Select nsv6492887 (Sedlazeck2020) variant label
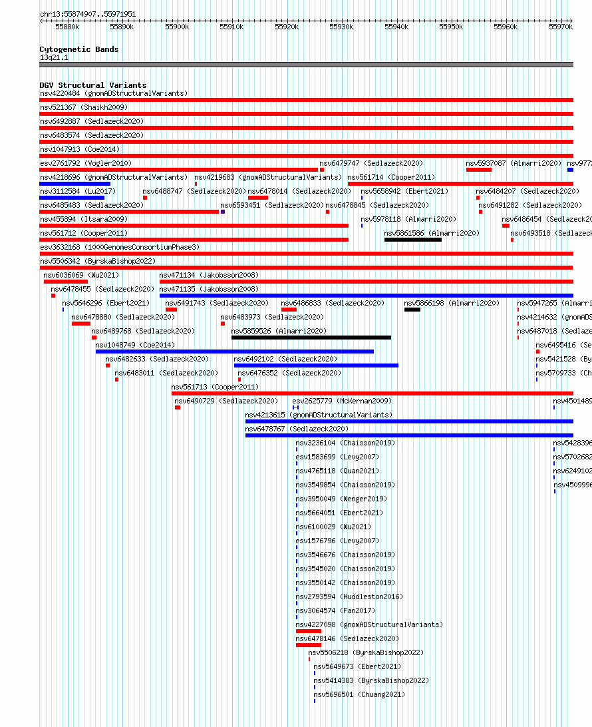Screen dimensions: 592x727 [92, 121]
